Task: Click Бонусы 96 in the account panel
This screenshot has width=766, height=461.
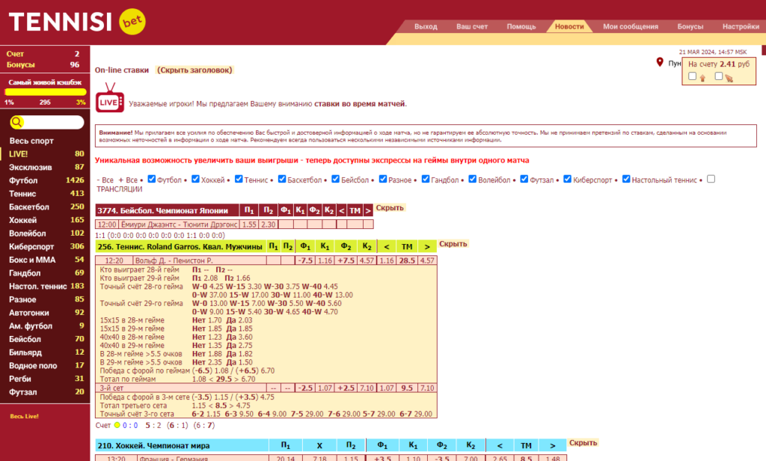Action: (43, 64)
